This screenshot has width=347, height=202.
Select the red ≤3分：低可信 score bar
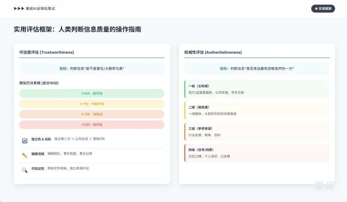click(92, 124)
